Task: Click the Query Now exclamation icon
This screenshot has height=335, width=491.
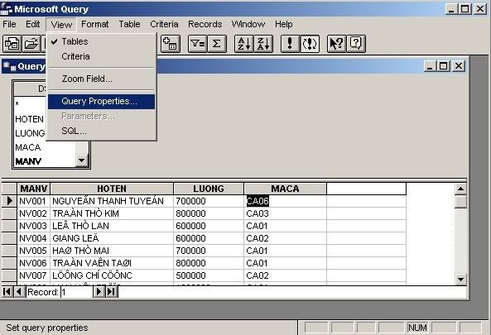Action: click(x=290, y=44)
